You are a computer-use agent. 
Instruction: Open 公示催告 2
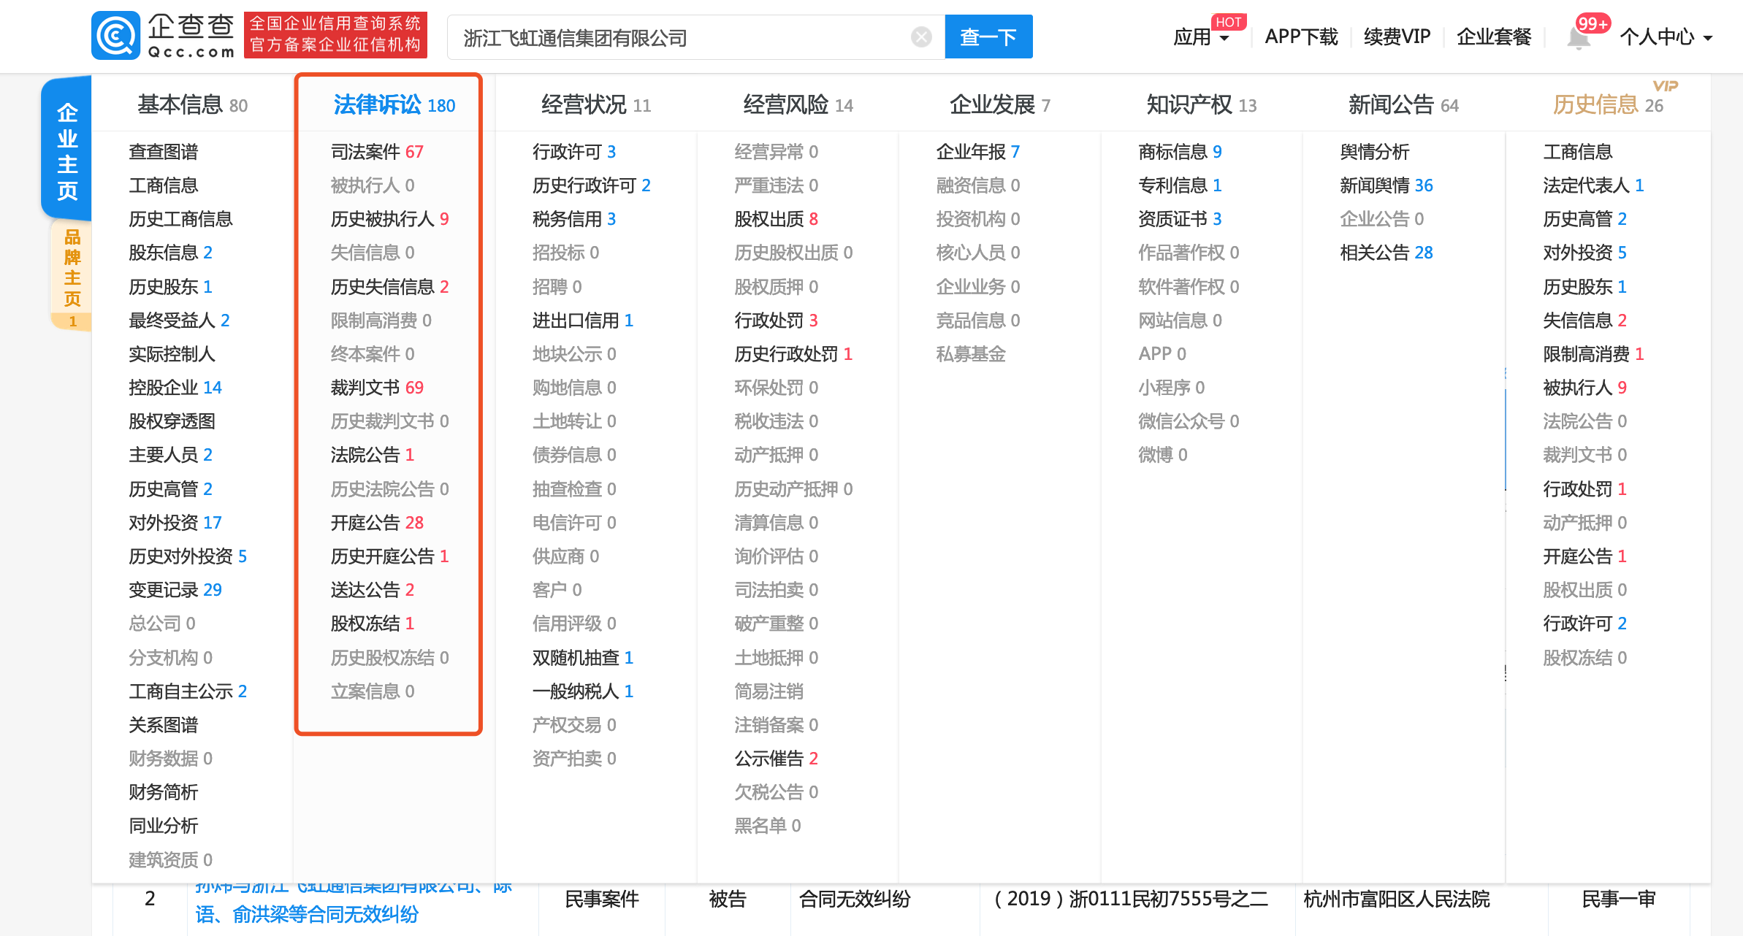776,759
